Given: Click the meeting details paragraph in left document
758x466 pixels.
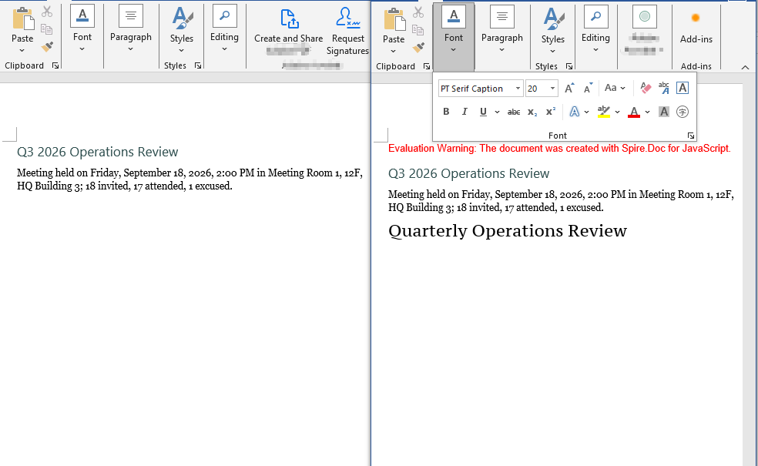Looking at the screenshot, I should coord(189,179).
